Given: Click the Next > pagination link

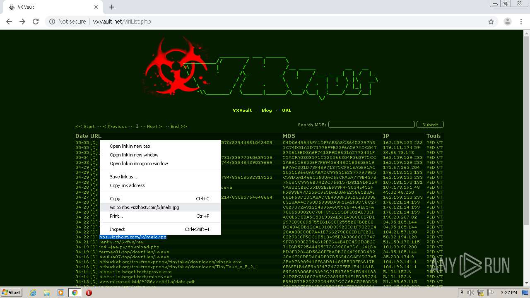Looking at the screenshot, I should (154, 126).
